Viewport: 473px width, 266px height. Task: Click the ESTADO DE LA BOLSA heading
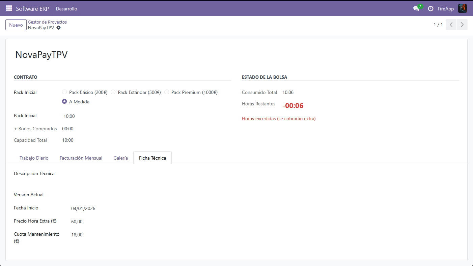pyautogui.click(x=265, y=77)
